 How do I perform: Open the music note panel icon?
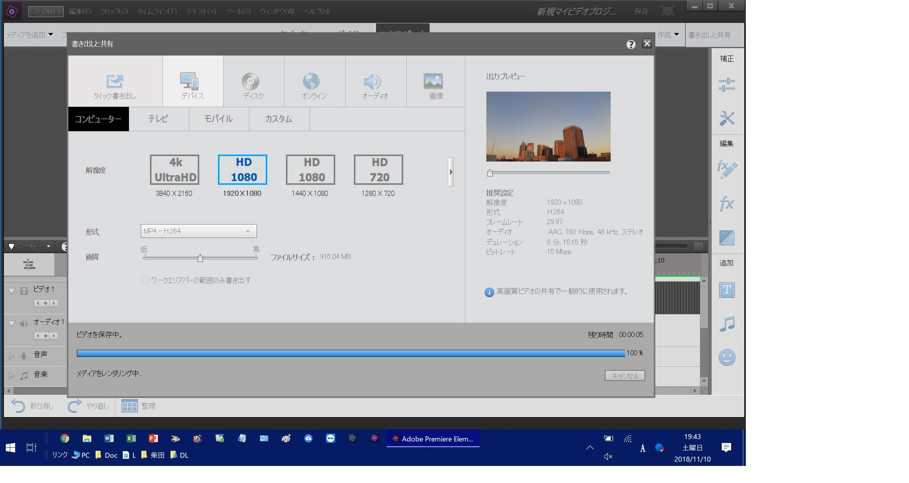[x=727, y=323]
